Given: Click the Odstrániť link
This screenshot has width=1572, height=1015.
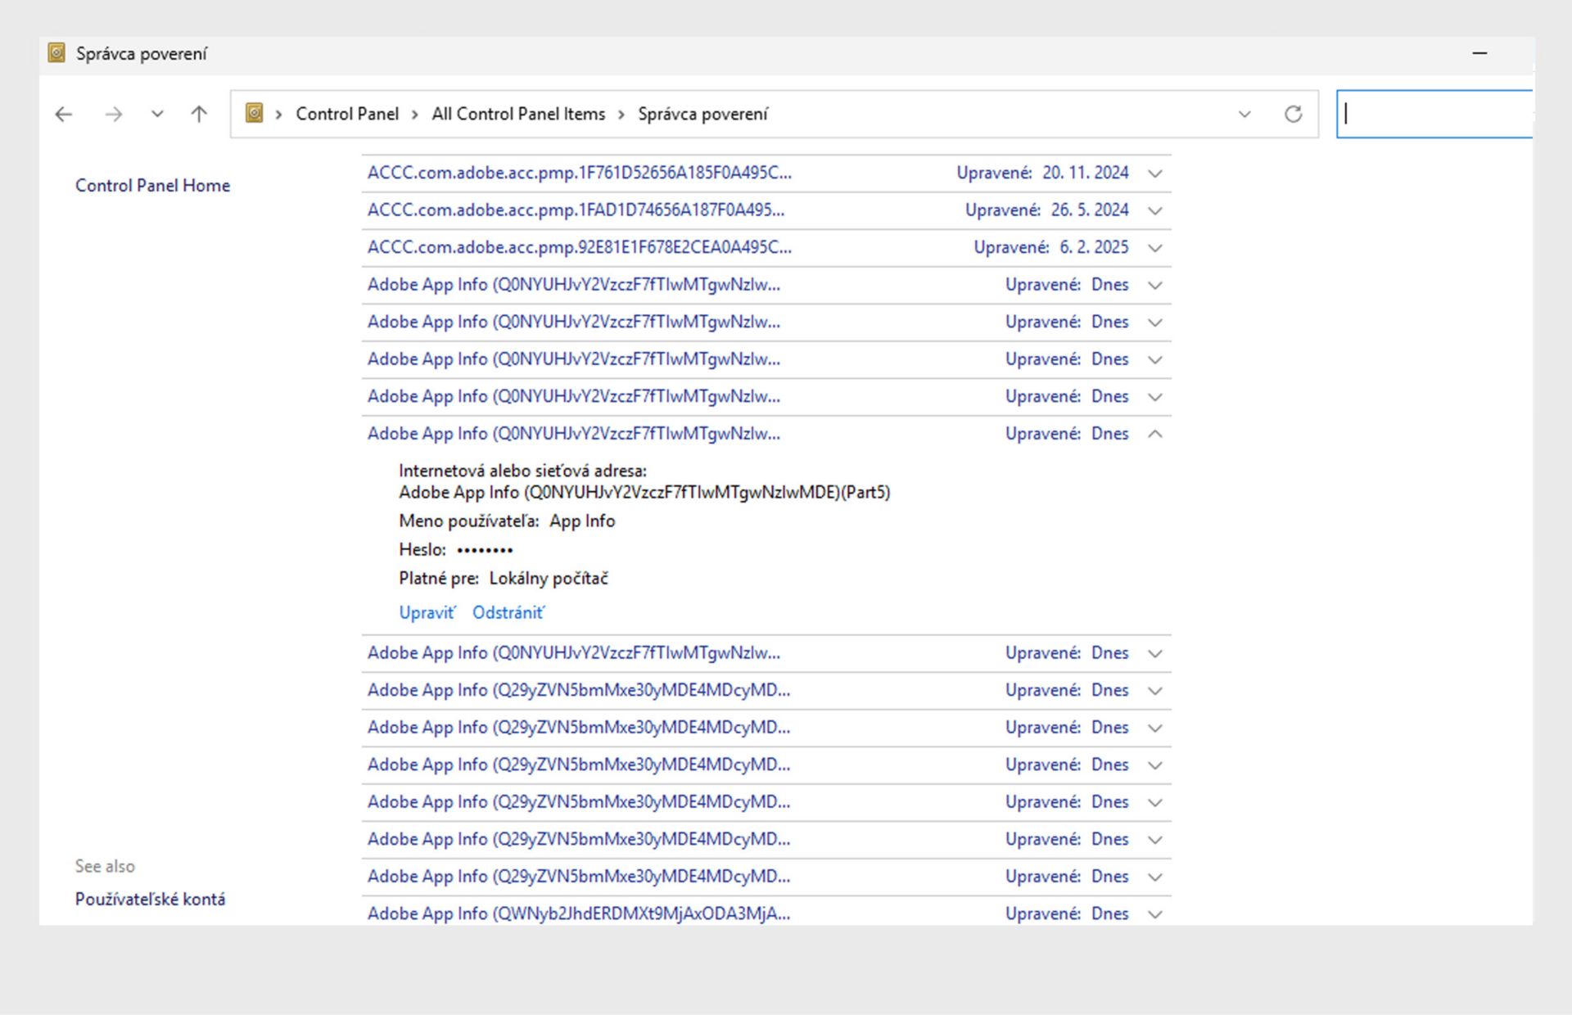Looking at the screenshot, I should coord(508,613).
